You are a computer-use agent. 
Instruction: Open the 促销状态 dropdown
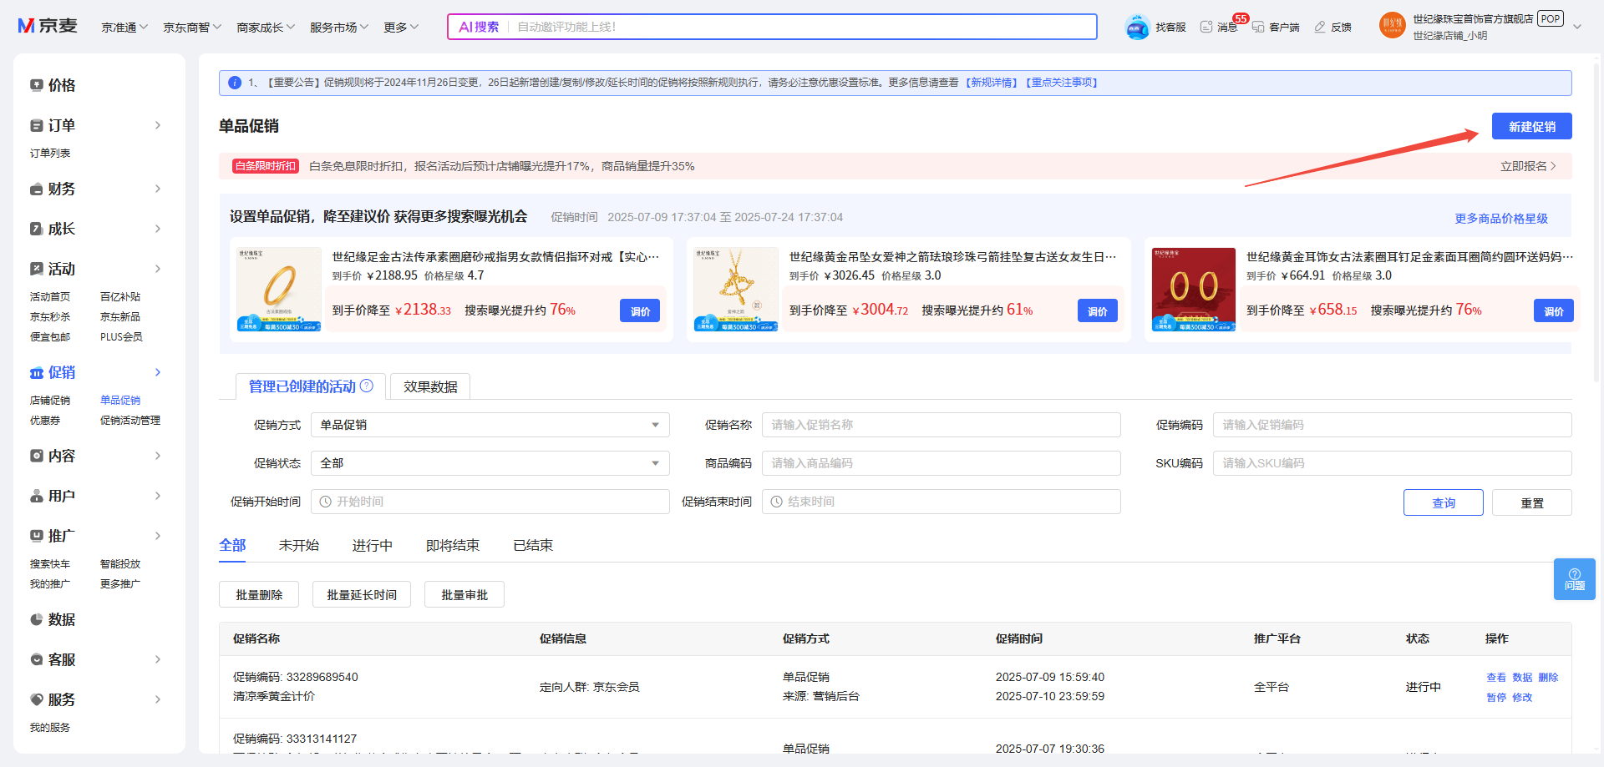[490, 463]
